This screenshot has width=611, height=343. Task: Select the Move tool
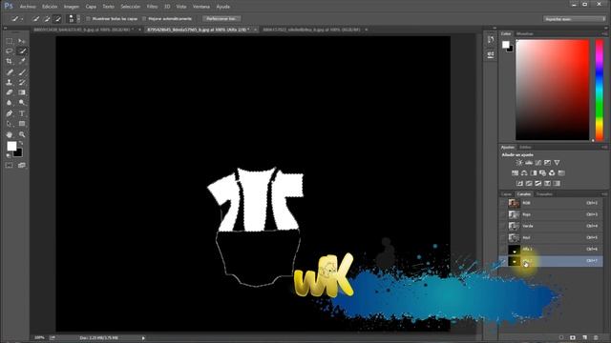click(x=22, y=41)
